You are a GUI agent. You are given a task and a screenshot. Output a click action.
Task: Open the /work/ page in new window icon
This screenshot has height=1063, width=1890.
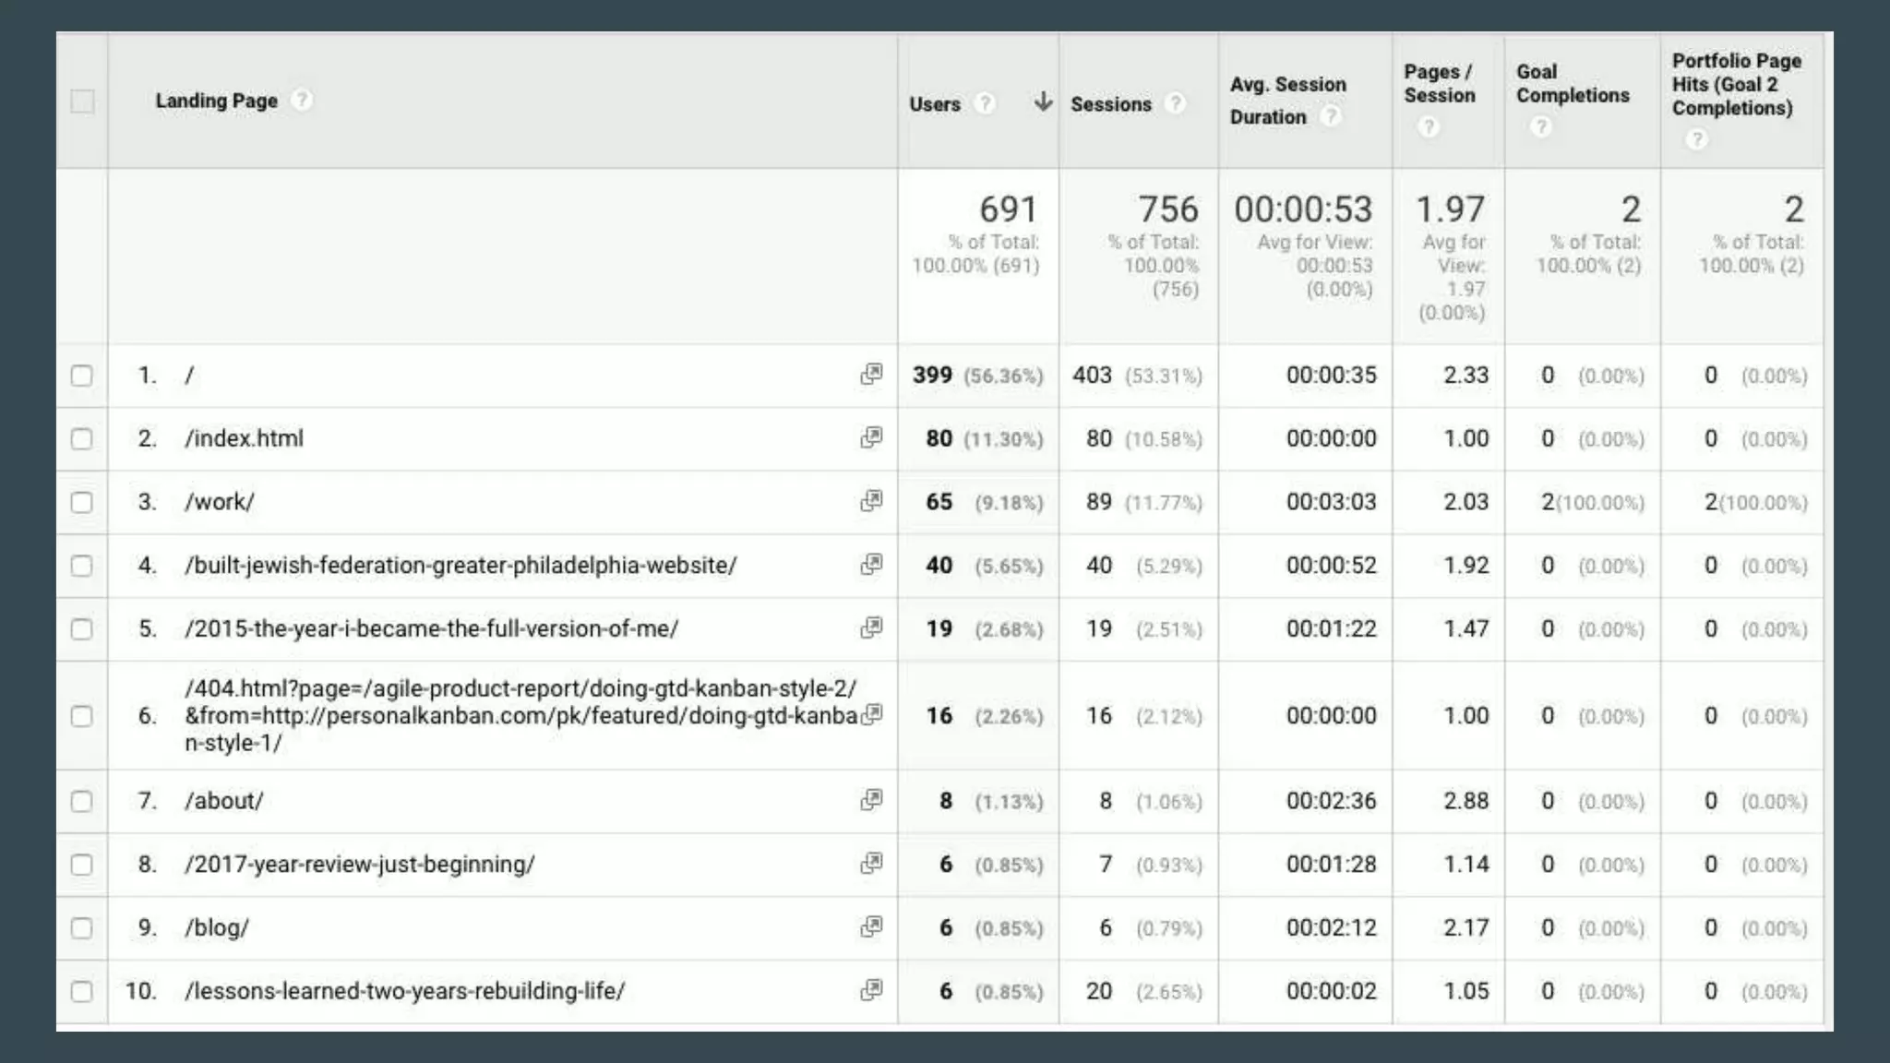(x=871, y=501)
